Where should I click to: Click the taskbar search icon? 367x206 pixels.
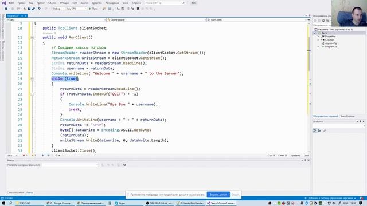[x=10, y=204]
